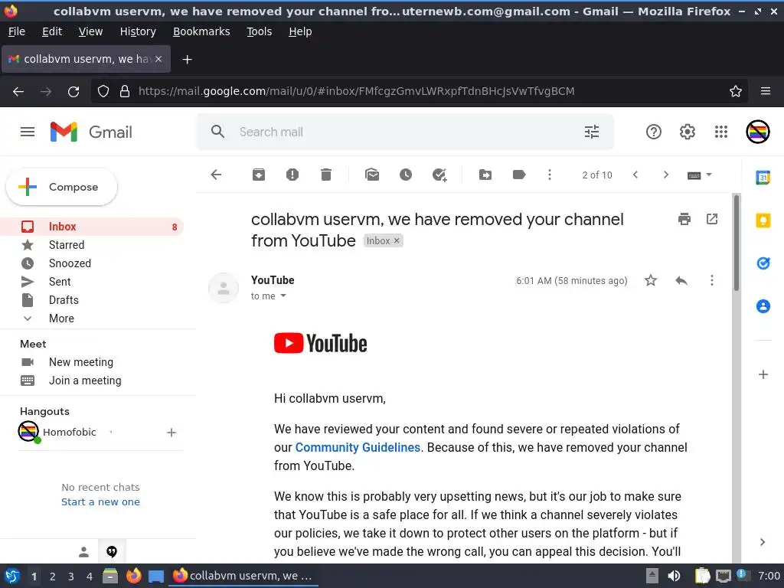Open Community Guidelines link
Screen dimensions: 784x588
[x=358, y=447]
